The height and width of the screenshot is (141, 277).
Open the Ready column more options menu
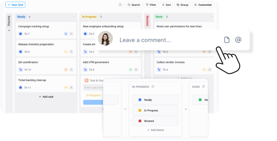(x=74, y=16)
